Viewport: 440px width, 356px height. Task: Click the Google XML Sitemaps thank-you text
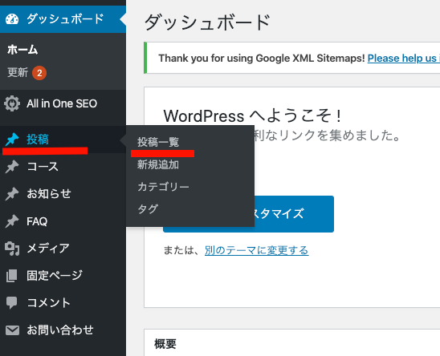262,58
